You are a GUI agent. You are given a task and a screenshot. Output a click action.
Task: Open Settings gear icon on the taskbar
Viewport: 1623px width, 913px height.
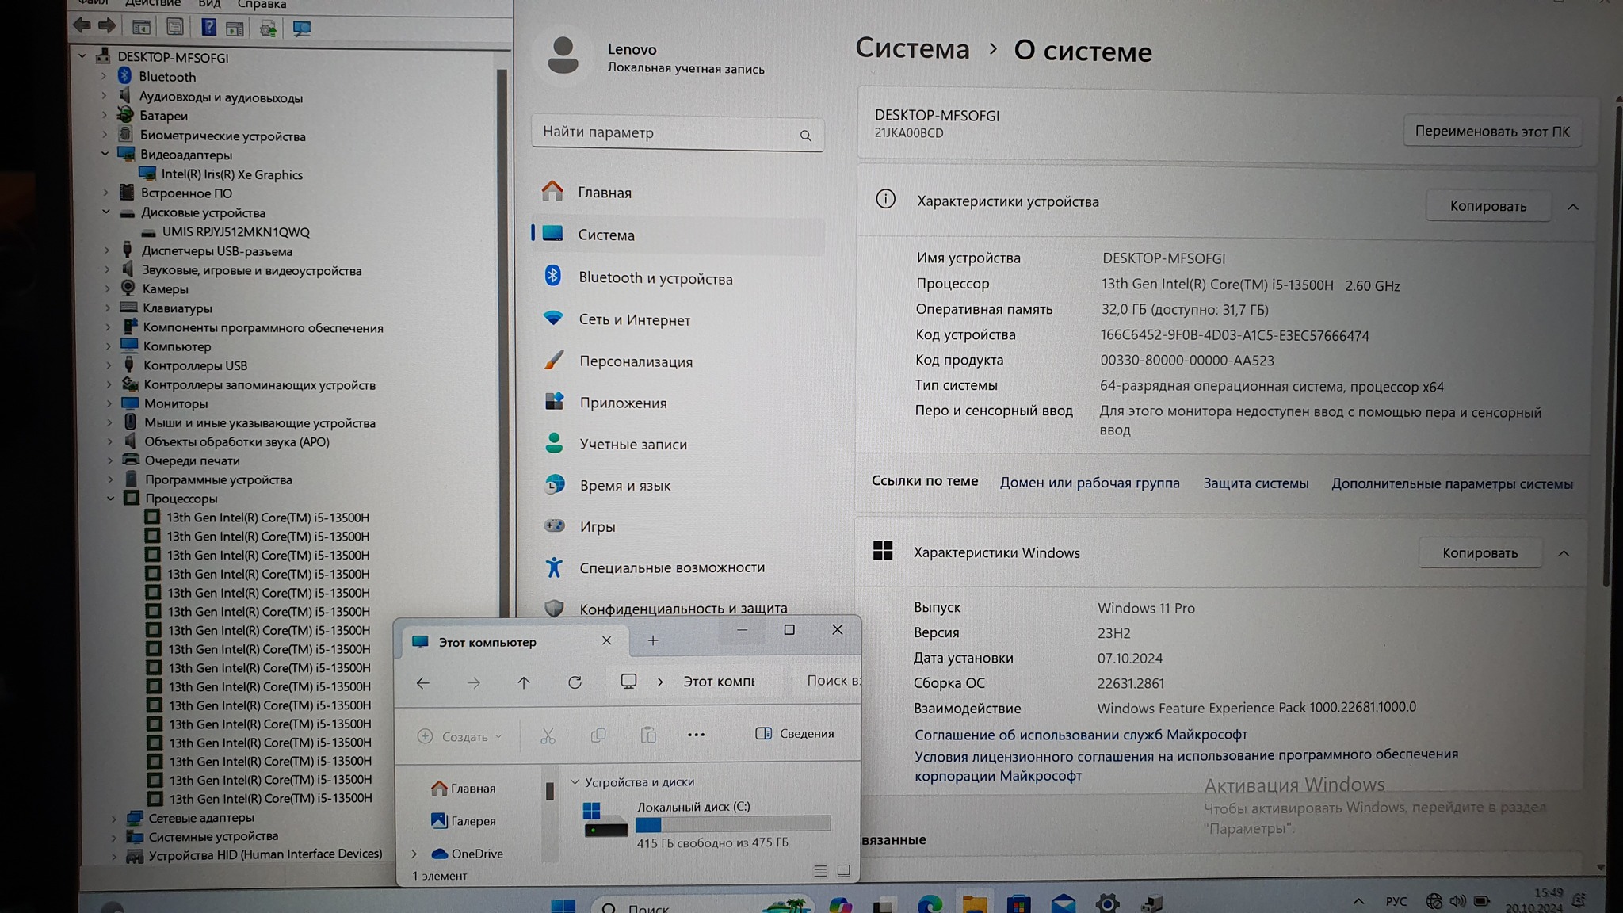tap(1107, 903)
